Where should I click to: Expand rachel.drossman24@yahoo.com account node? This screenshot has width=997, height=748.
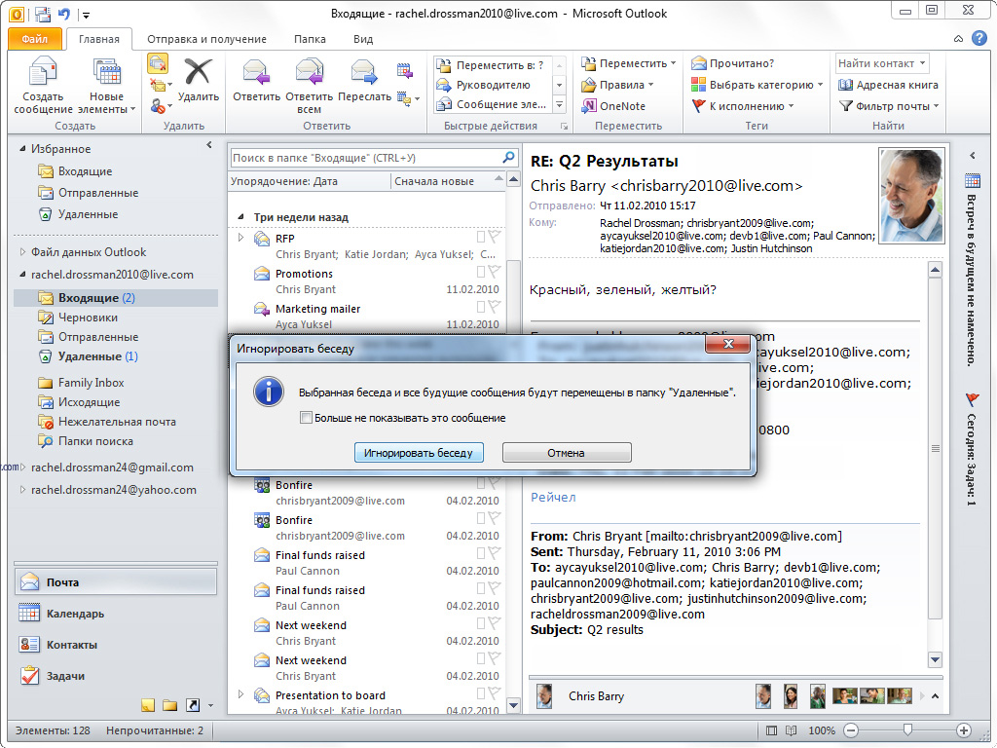tap(23, 489)
